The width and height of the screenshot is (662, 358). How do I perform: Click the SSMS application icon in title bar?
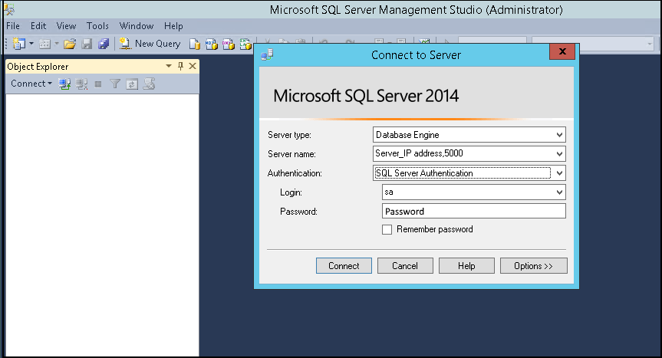coord(9,9)
